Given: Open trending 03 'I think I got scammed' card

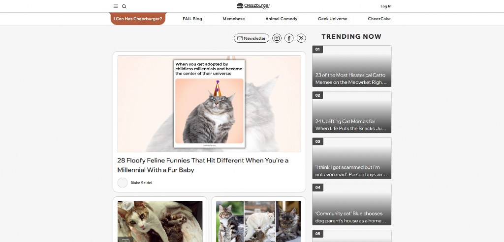Looking at the screenshot, I should (351, 159).
